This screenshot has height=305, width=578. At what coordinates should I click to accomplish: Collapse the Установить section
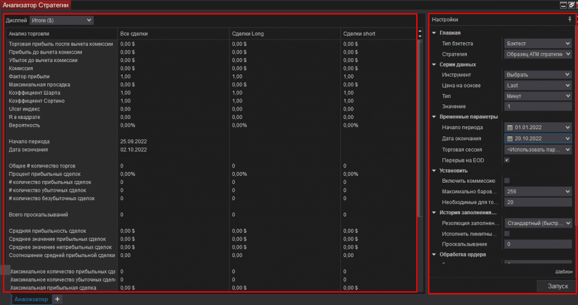(434, 171)
